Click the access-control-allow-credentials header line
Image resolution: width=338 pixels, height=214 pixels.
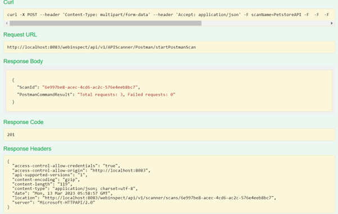[66, 166]
